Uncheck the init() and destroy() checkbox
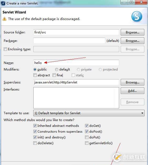 [35, 137]
